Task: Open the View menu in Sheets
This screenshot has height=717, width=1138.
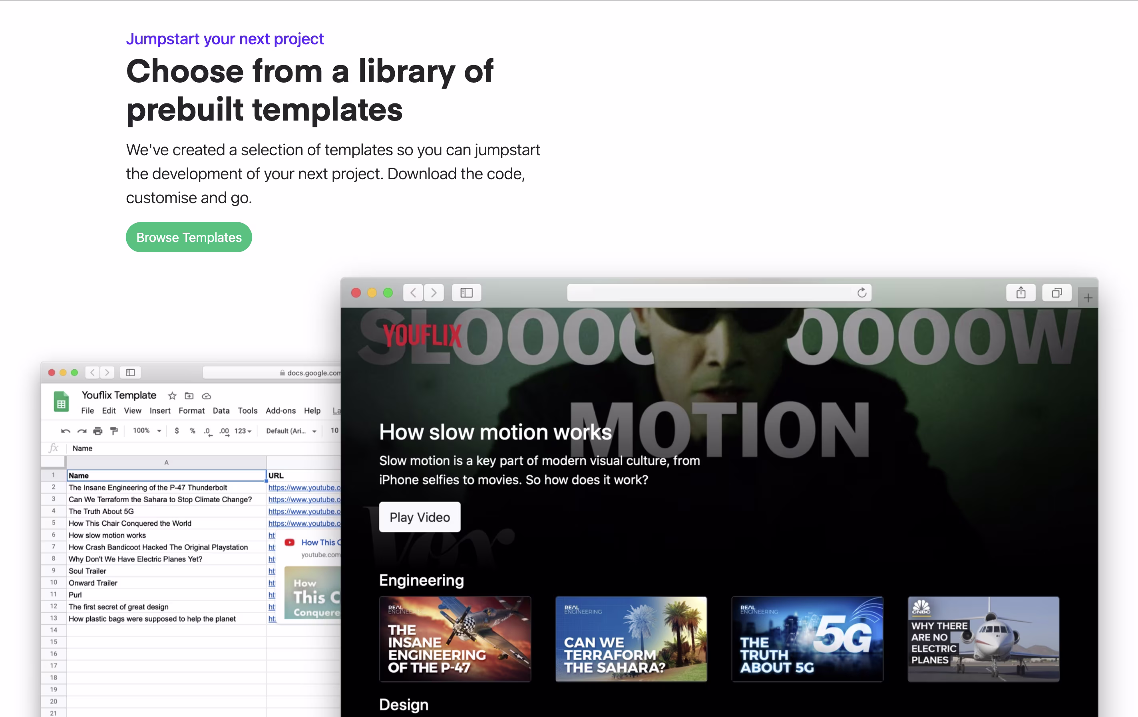Action: click(132, 411)
